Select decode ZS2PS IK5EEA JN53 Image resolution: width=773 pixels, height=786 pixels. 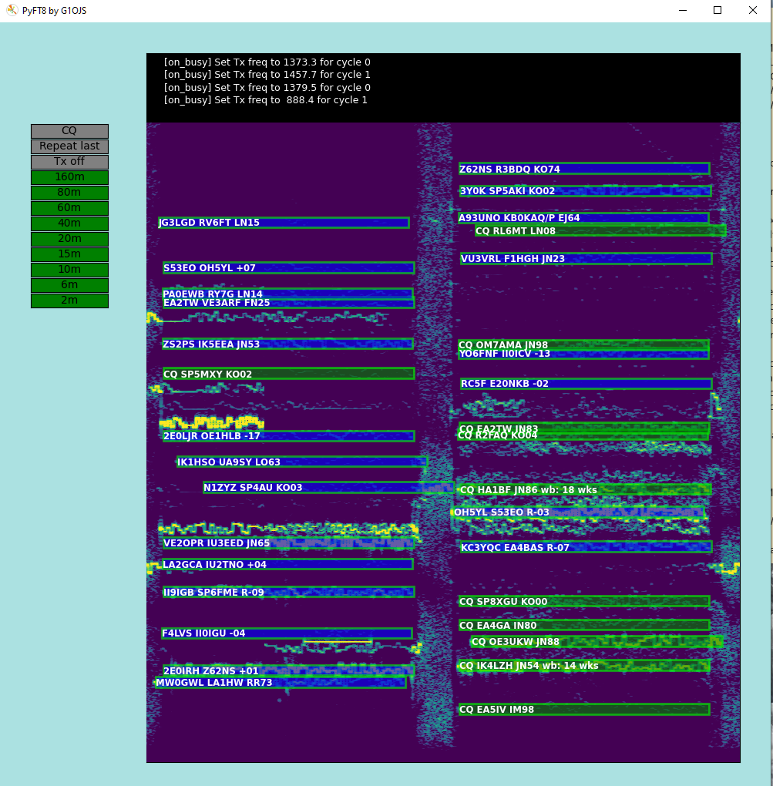click(x=287, y=344)
